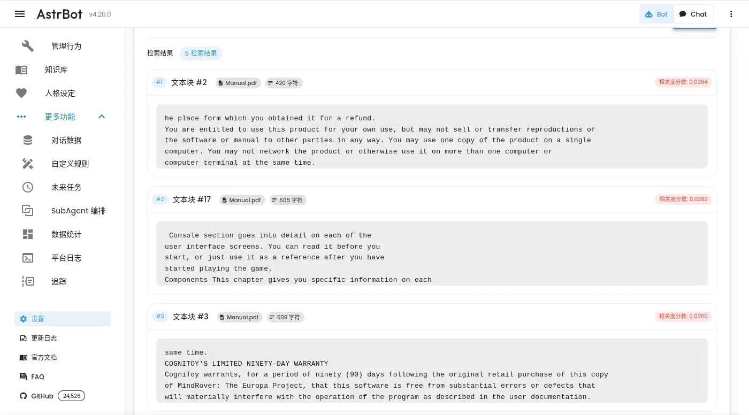Open the three-dot options menu

coord(731,14)
